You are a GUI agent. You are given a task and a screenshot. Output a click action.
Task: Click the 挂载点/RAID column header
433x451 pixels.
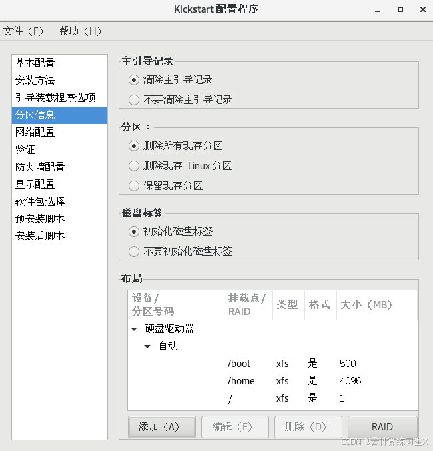(248, 305)
